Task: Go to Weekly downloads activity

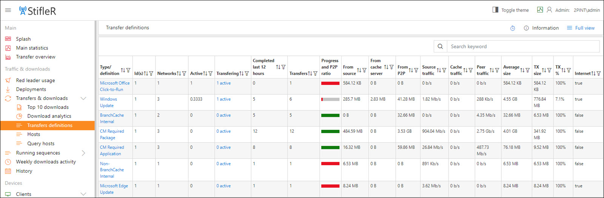Action: tap(46, 162)
